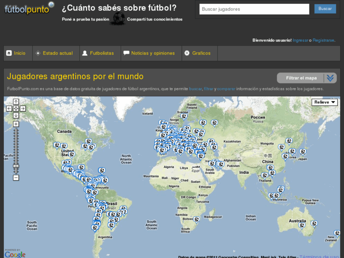Click the soccer ball image in header
Image resolution: width=344 pixels, height=258 pixels.
[118, 18]
